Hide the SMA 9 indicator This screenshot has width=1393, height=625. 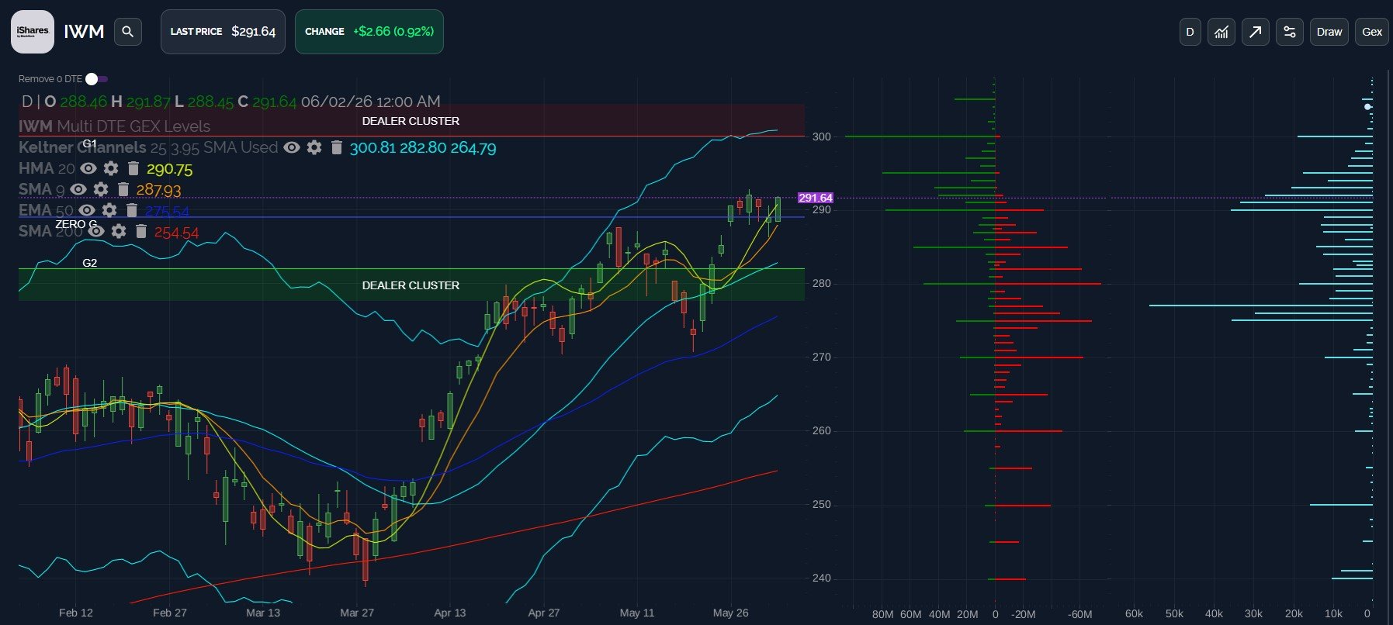coord(78,189)
